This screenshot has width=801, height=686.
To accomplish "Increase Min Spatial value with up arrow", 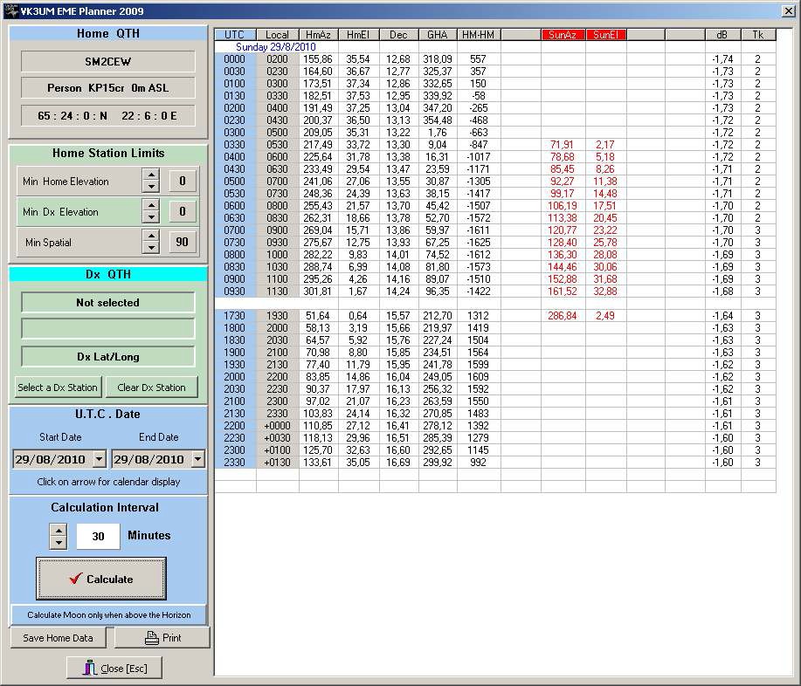I will pos(151,237).
